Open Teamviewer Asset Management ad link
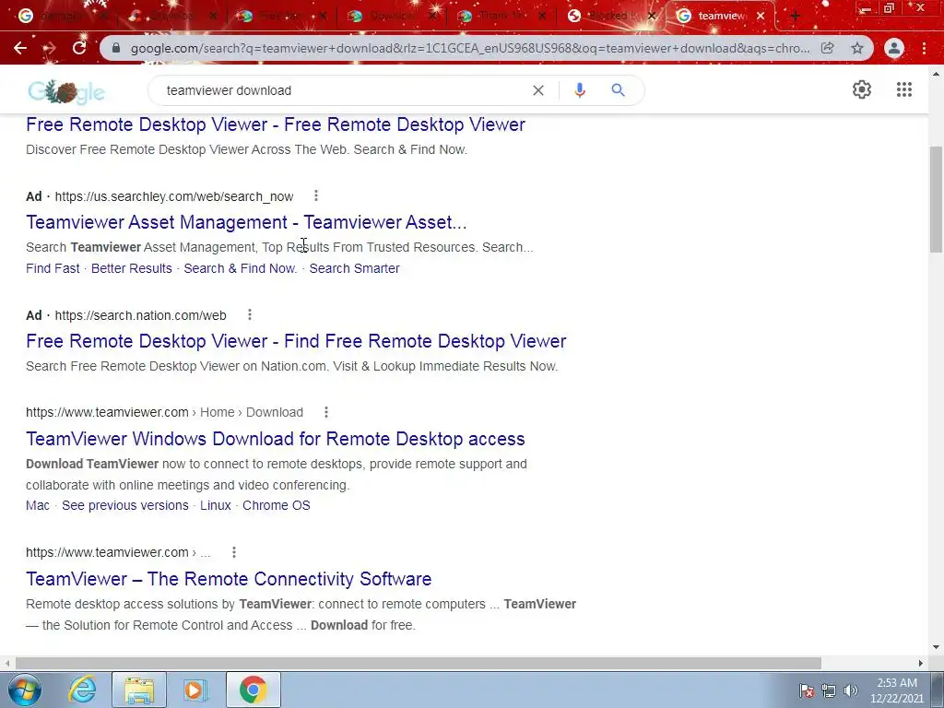 click(246, 222)
